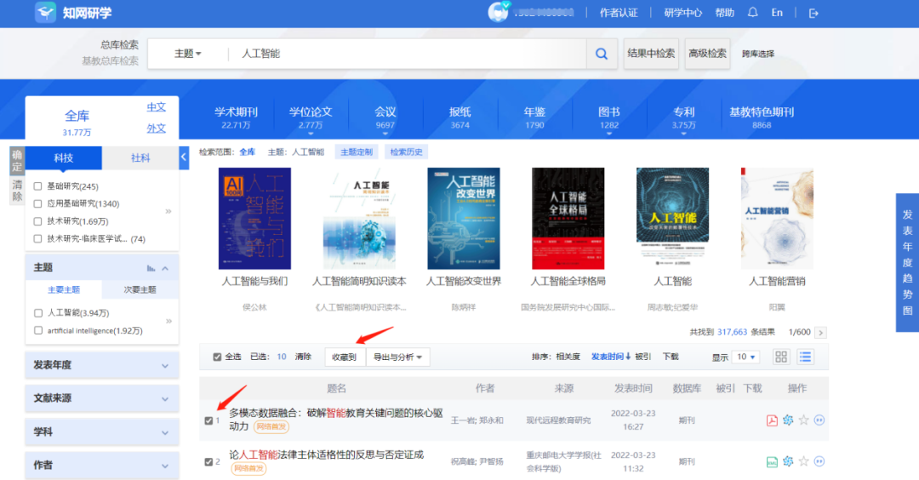
Task: Click quote icon for 多模态数据融合 article
Action: pyautogui.click(x=819, y=420)
